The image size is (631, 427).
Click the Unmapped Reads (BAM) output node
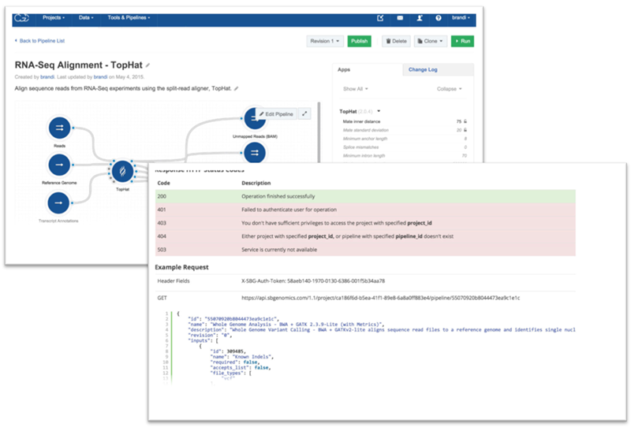255,120
